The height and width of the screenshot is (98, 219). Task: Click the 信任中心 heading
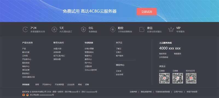(120, 65)
